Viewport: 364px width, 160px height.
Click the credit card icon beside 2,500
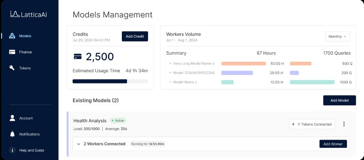pos(77,57)
